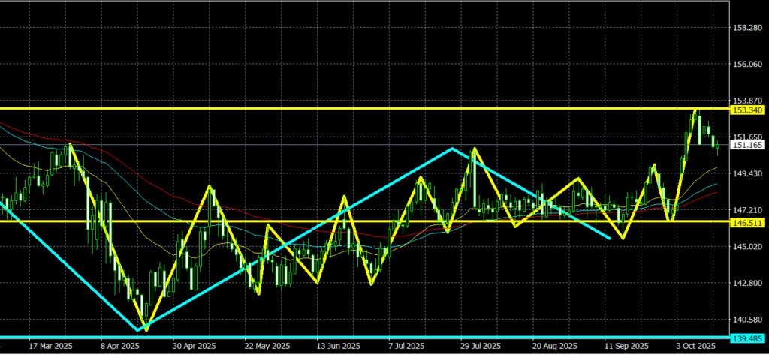Select the cyan 139.485 price label
This screenshot has height=355, width=769.
(x=747, y=337)
